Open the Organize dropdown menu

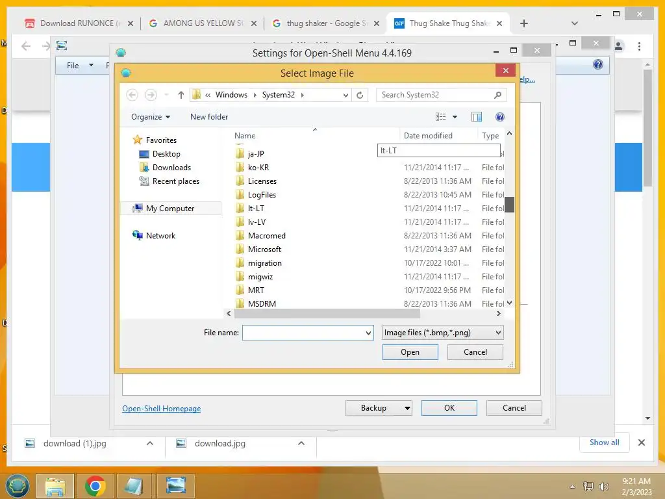pos(151,117)
